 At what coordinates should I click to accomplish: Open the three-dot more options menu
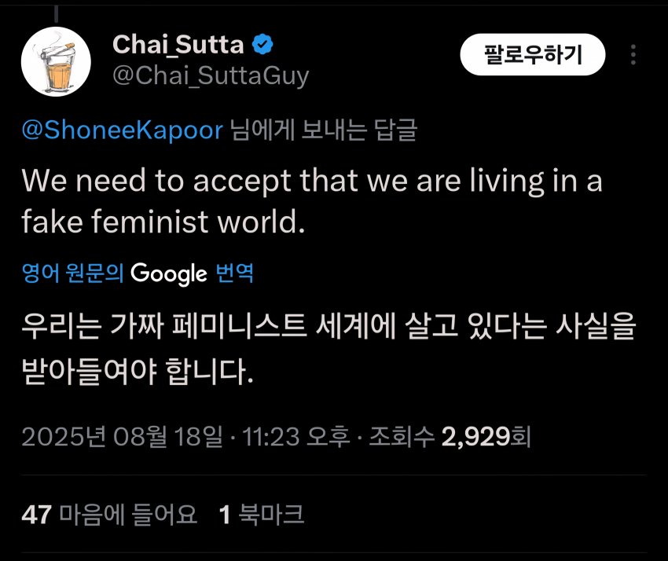(x=634, y=56)
